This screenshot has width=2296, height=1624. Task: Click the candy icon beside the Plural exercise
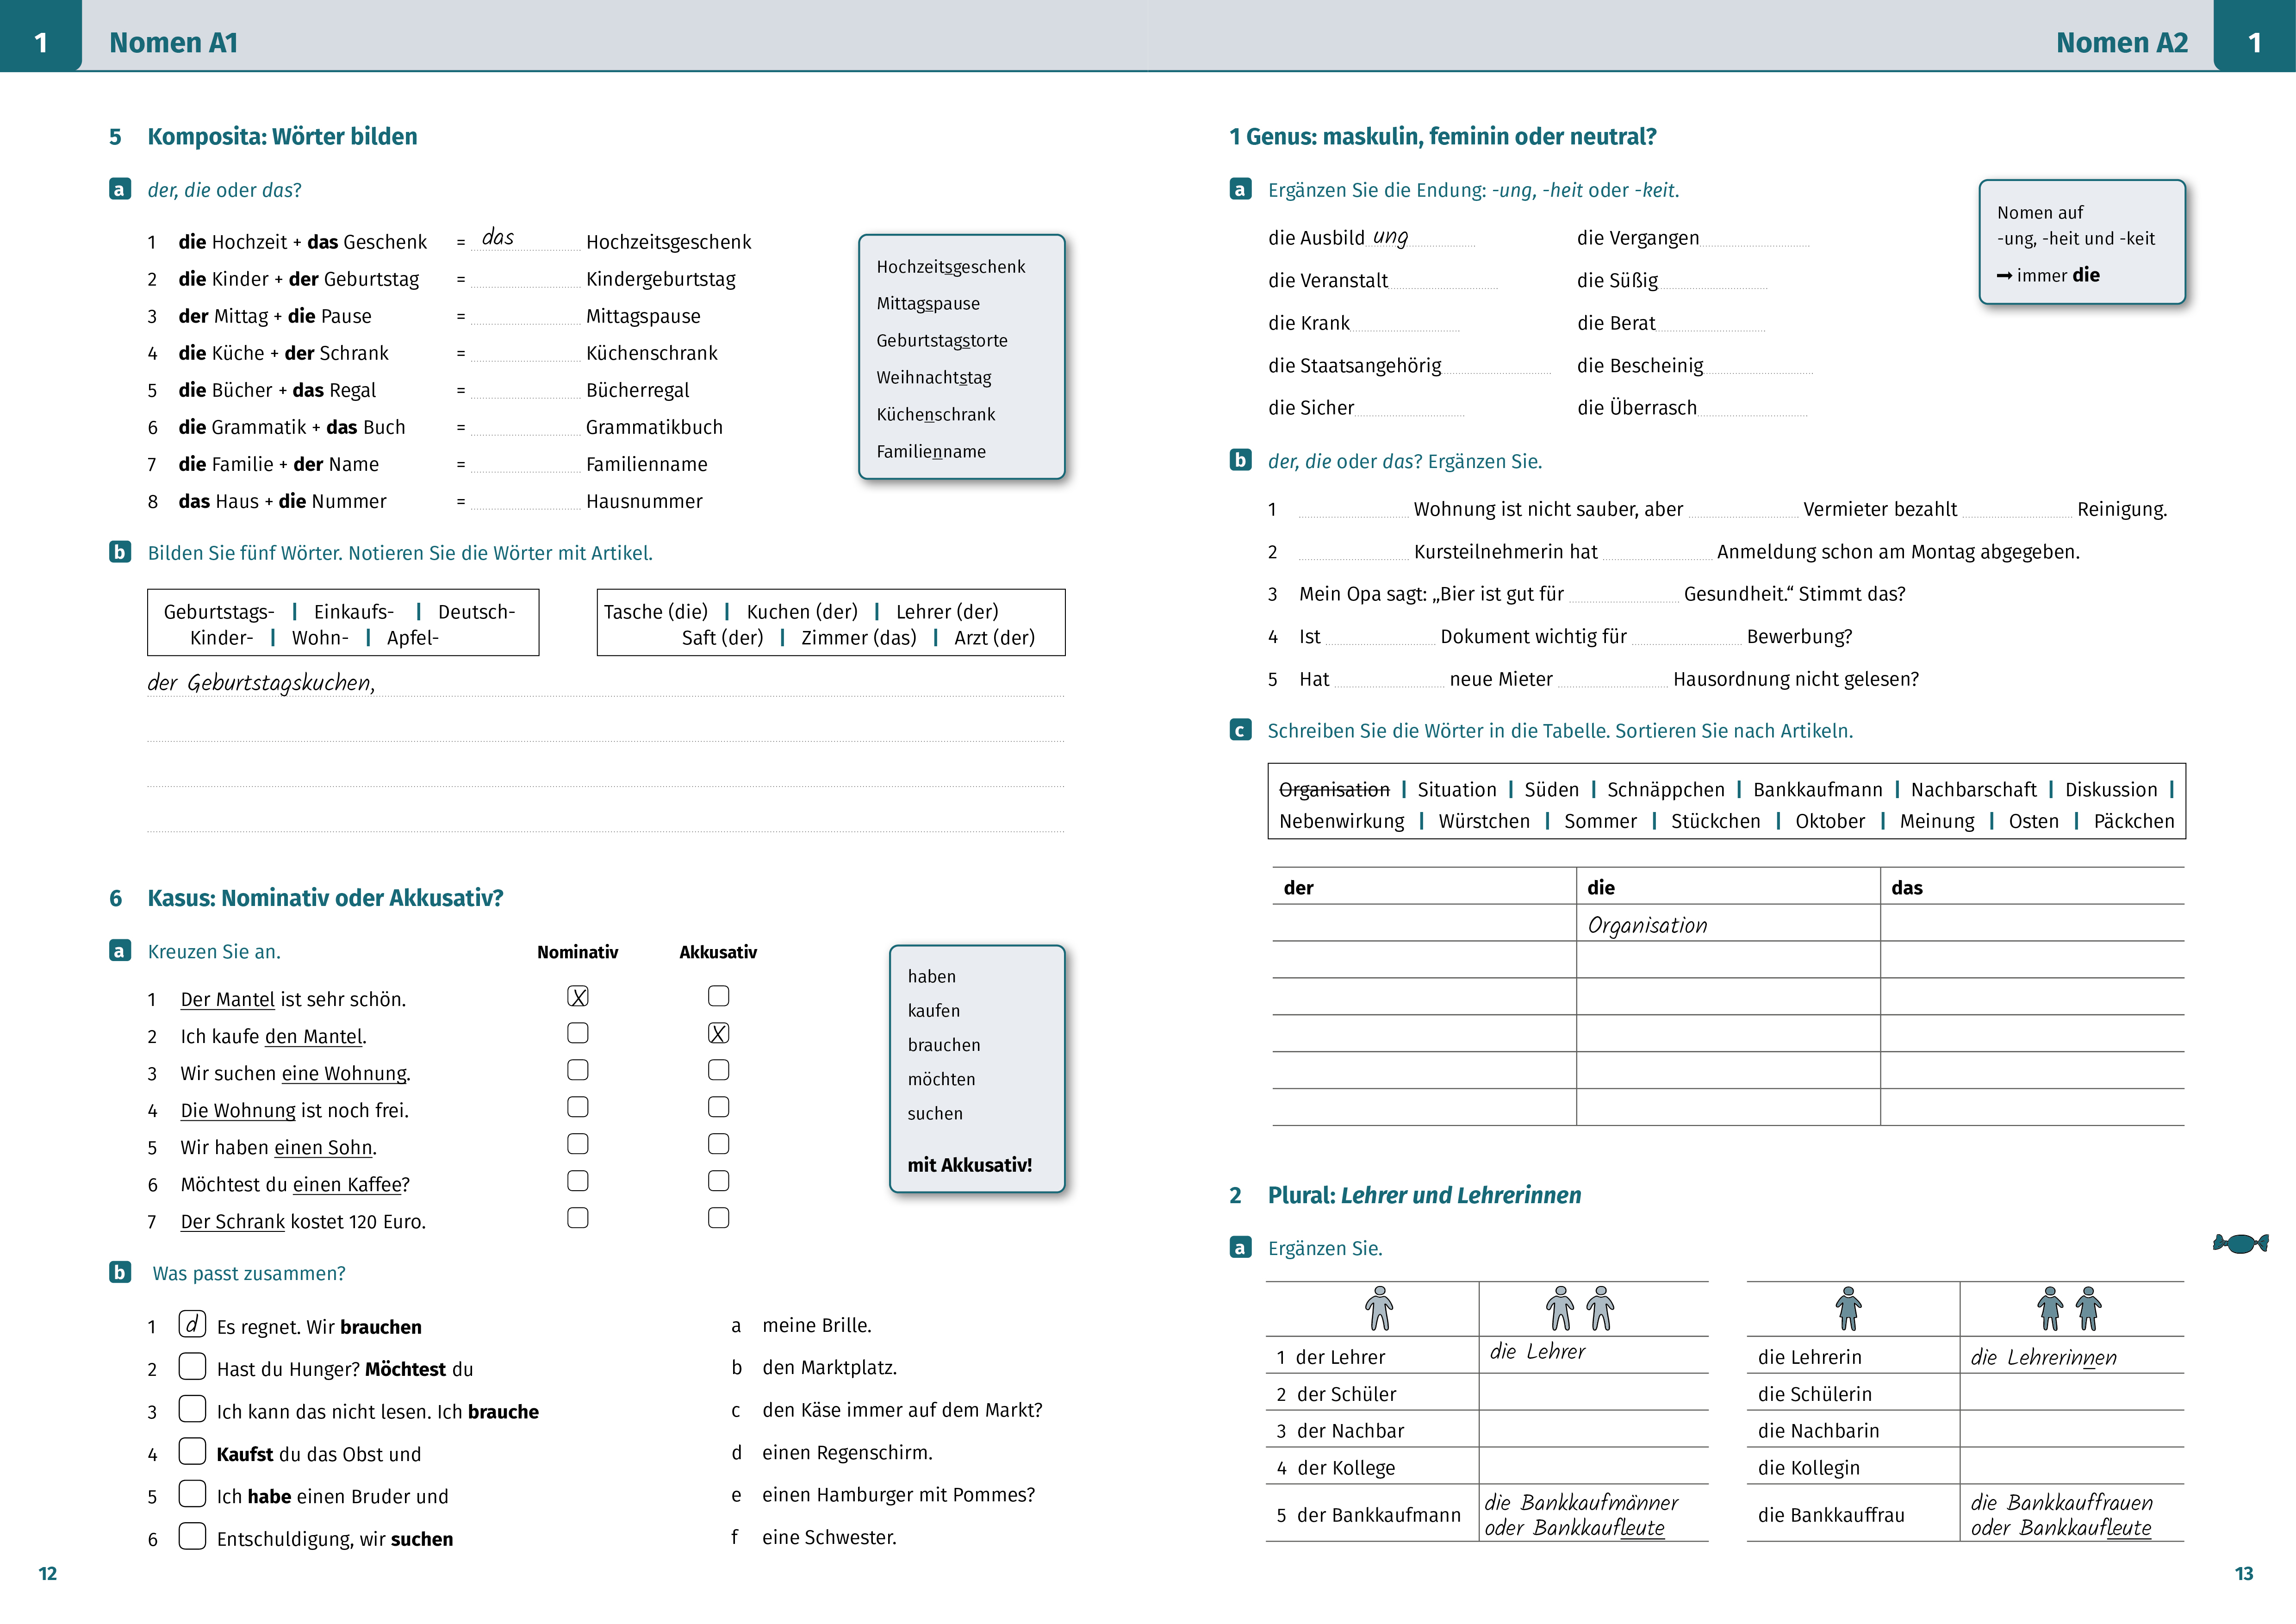click(x=2240, y=1243)
